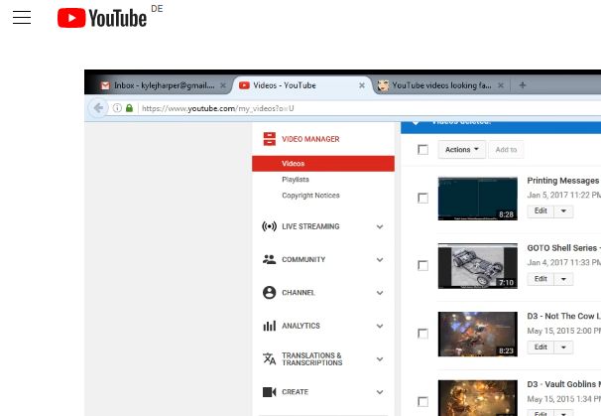This screenshot has width=601, height=416.
Task: Open the Actions dropdown
Action: point(462,150)
